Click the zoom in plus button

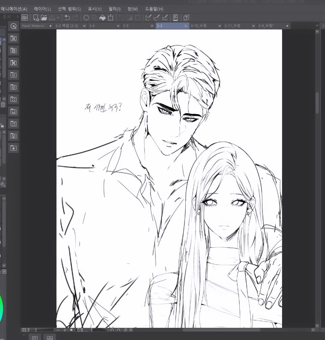pos(65,330)
